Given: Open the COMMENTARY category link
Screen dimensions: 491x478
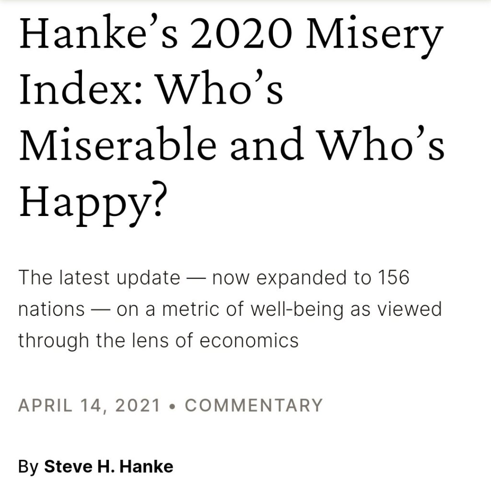Looking at the screenshot, I should pos(254,405).
